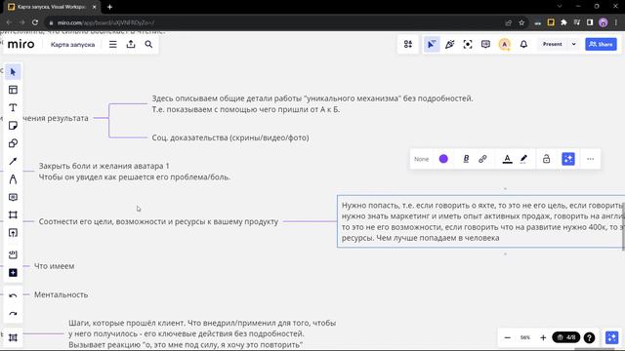The height and width of the screenshot is (351, 625).
Task: Pick the purple node color swatch
Action: [x=443, y=159]
